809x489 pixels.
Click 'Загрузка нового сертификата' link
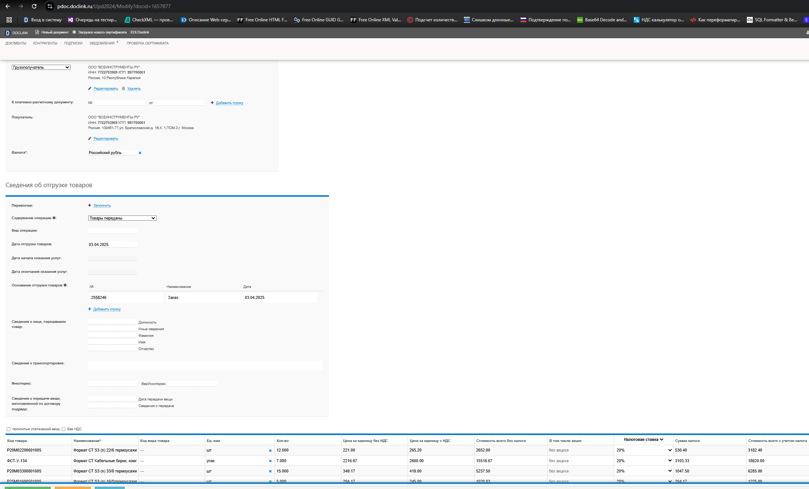[x=100, y=32]
